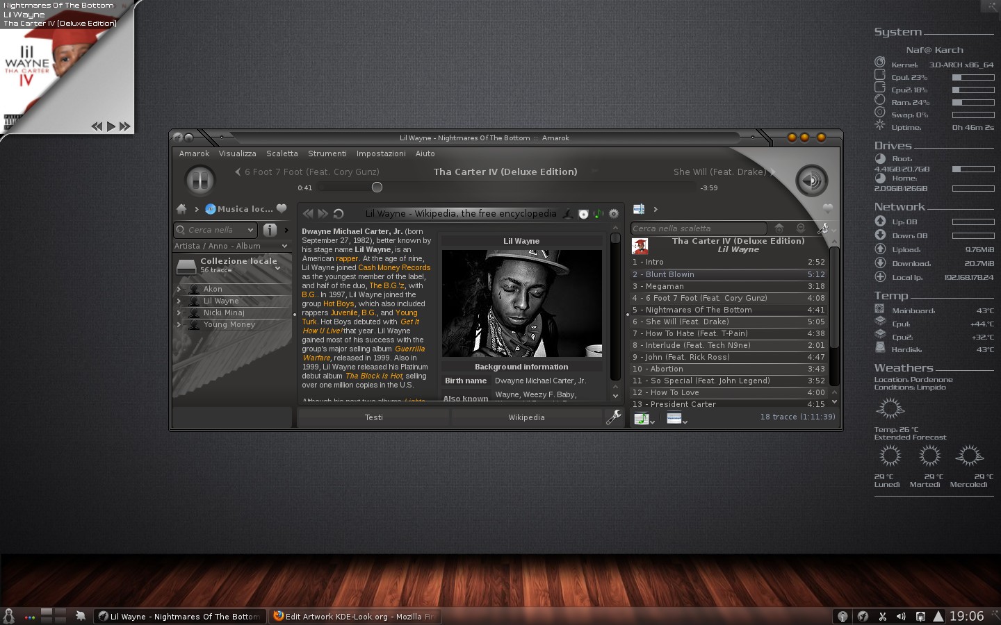Follow the 'rapper' hyperlink
1001x625 pixels.
tap(347, 258)
